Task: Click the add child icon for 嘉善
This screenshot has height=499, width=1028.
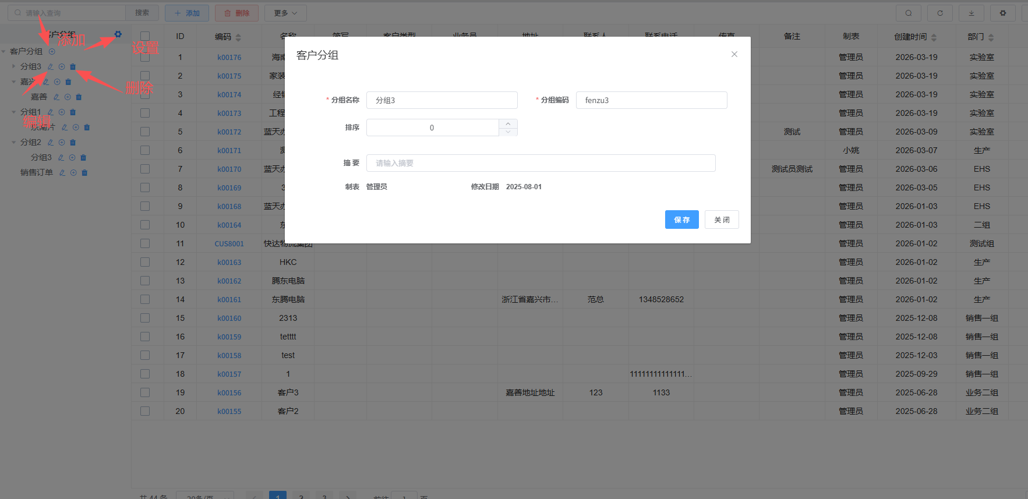Action: 68,97
